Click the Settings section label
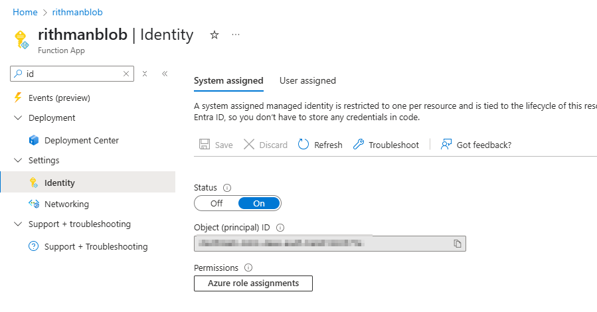This screenshot has width=597, height=312. (x=44, y=161)
